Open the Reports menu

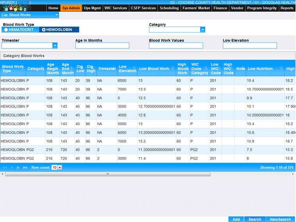[287, 8]
